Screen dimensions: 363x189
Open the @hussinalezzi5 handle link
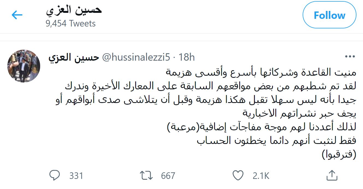point(136,57)
